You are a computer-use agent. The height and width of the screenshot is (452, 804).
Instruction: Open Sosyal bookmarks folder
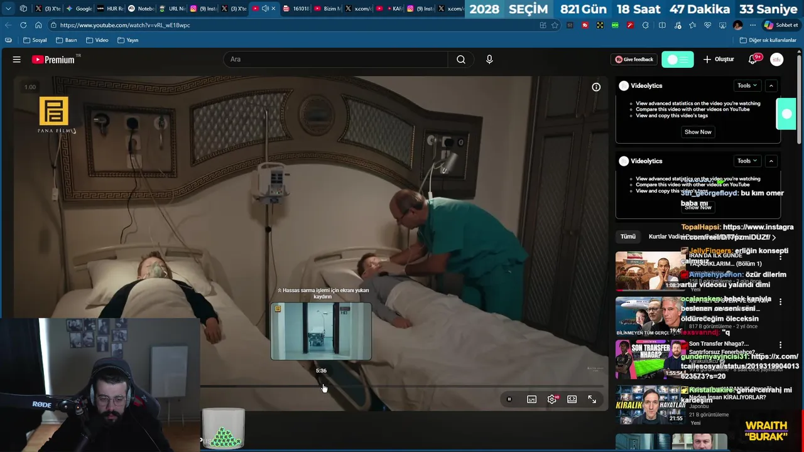(x=35, y=40)
